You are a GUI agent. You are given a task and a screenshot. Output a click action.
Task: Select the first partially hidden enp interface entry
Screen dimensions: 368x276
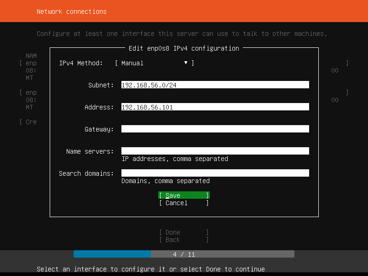click(31, 63)
